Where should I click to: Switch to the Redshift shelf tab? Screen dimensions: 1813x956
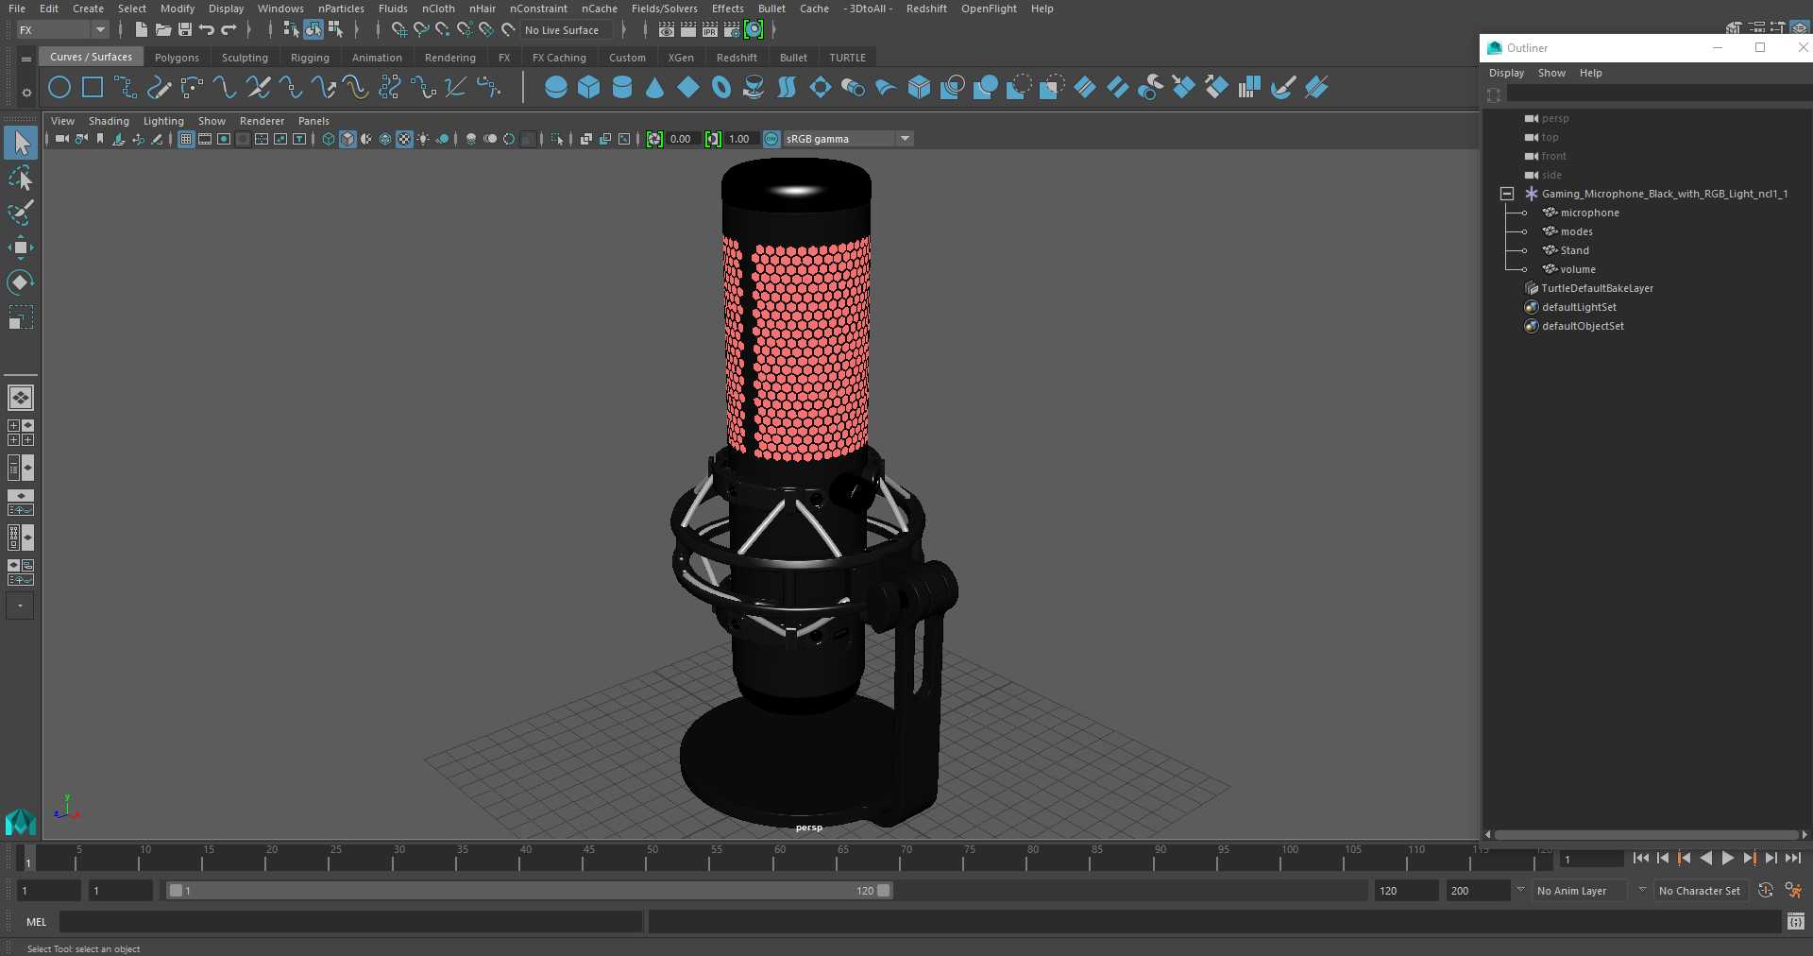pos(737,58)
